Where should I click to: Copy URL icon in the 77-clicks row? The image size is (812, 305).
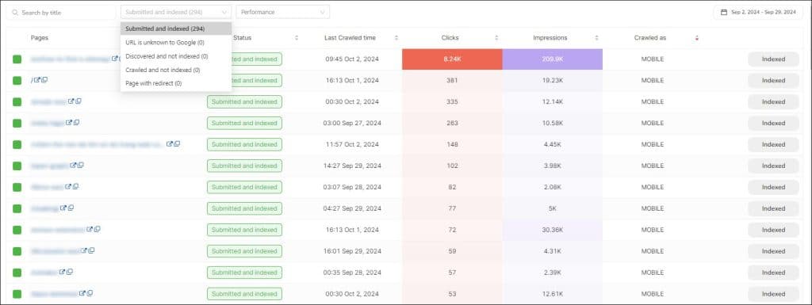click(71, 208)
